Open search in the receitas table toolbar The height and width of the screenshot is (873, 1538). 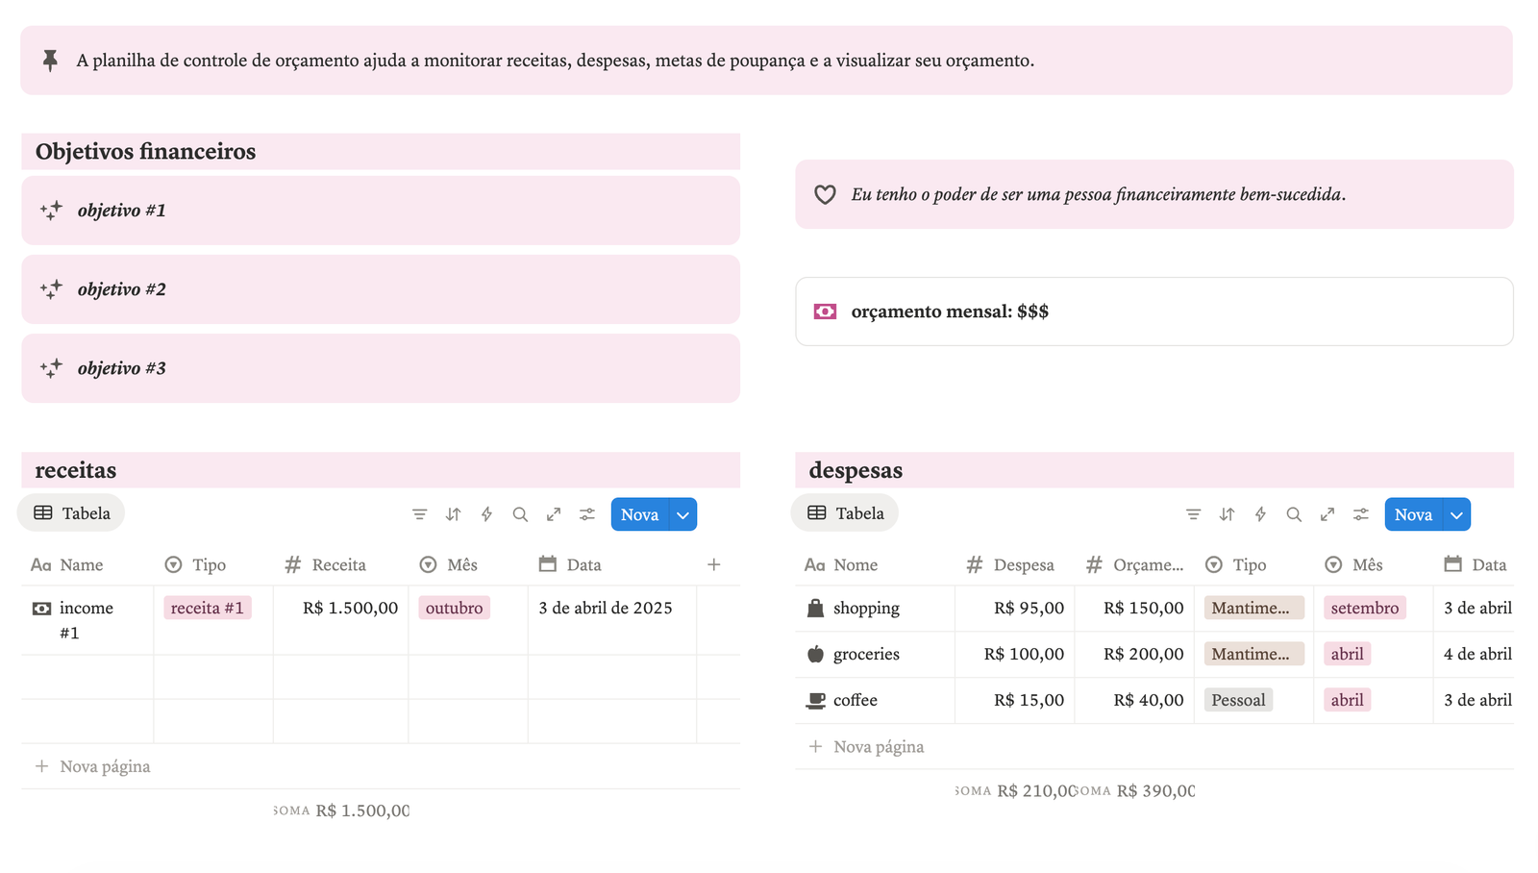(x=520, y=514)
